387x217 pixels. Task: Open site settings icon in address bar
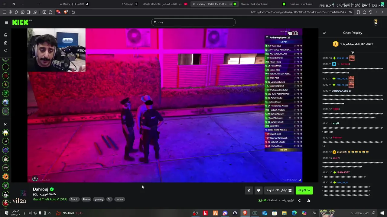[350, 12]
